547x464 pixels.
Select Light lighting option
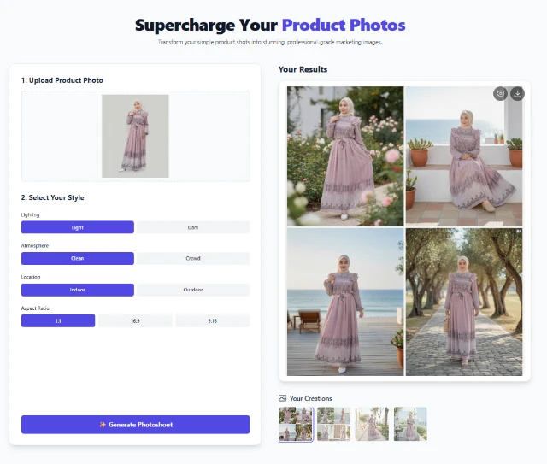click(78, 227)
